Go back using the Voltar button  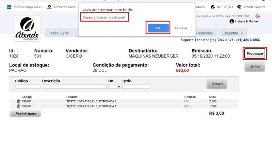click(x=255, y=67)
